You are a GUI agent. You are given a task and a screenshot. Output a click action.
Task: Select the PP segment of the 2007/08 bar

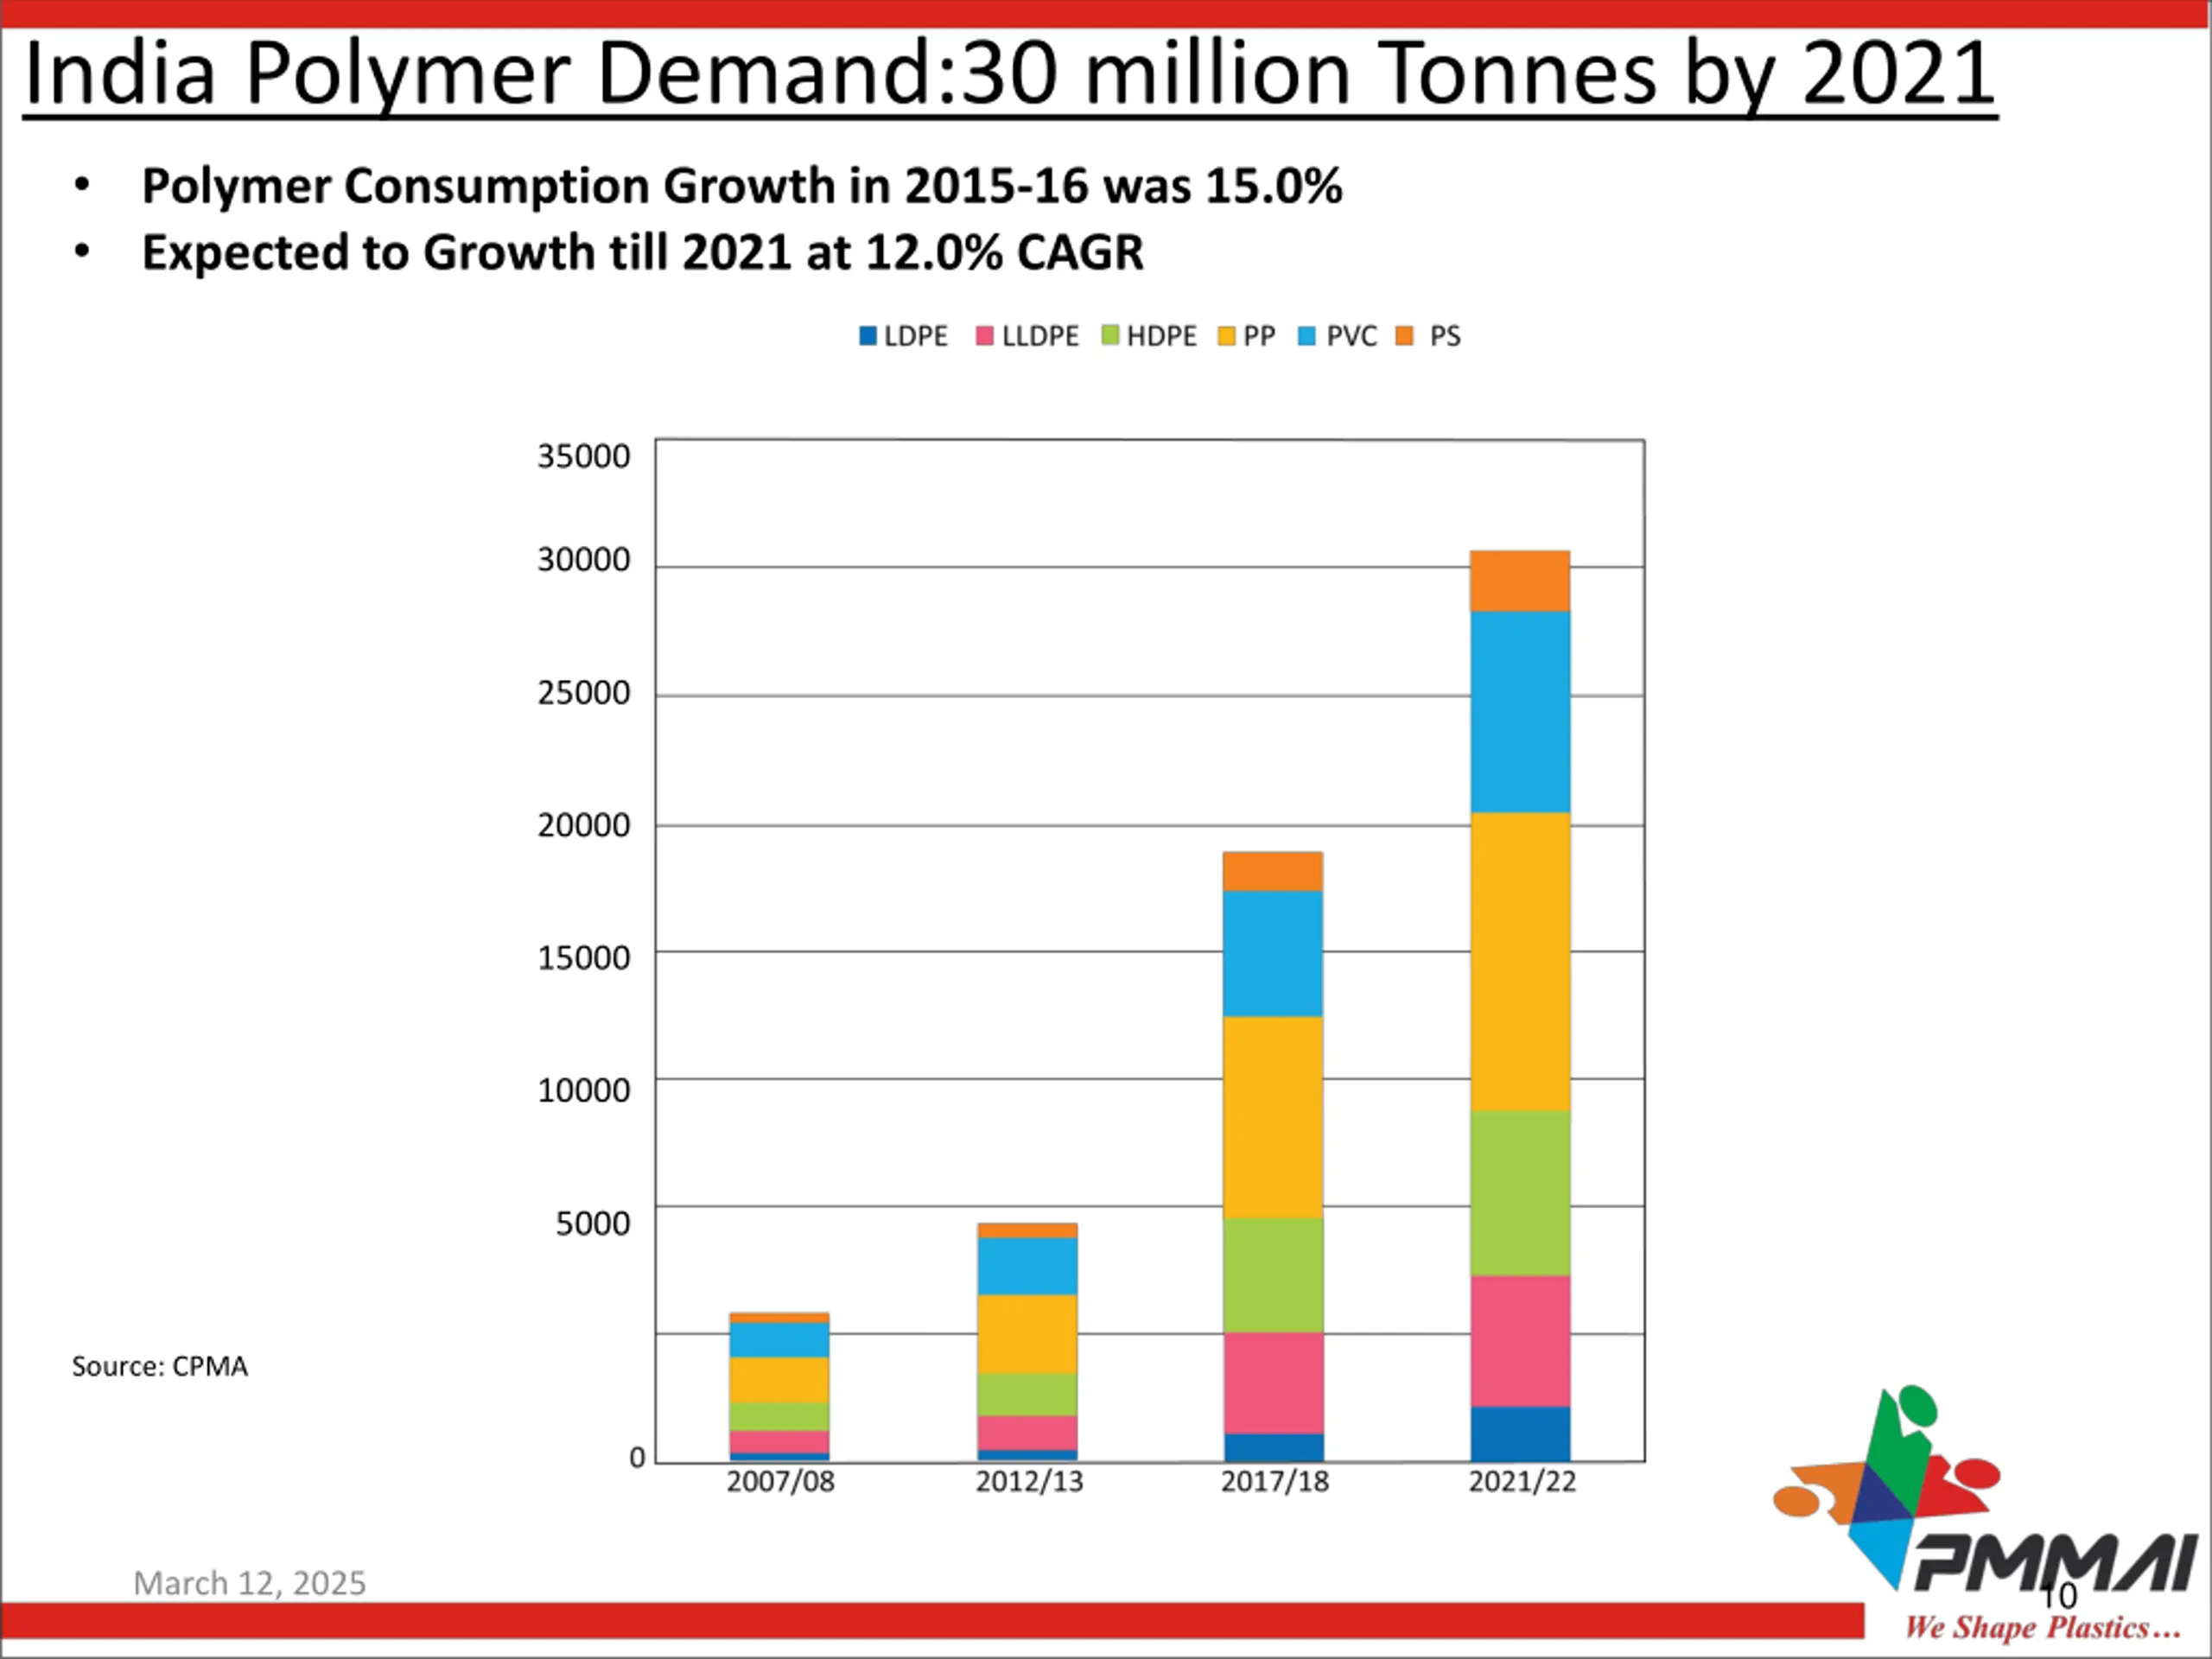coord(779,1380)
